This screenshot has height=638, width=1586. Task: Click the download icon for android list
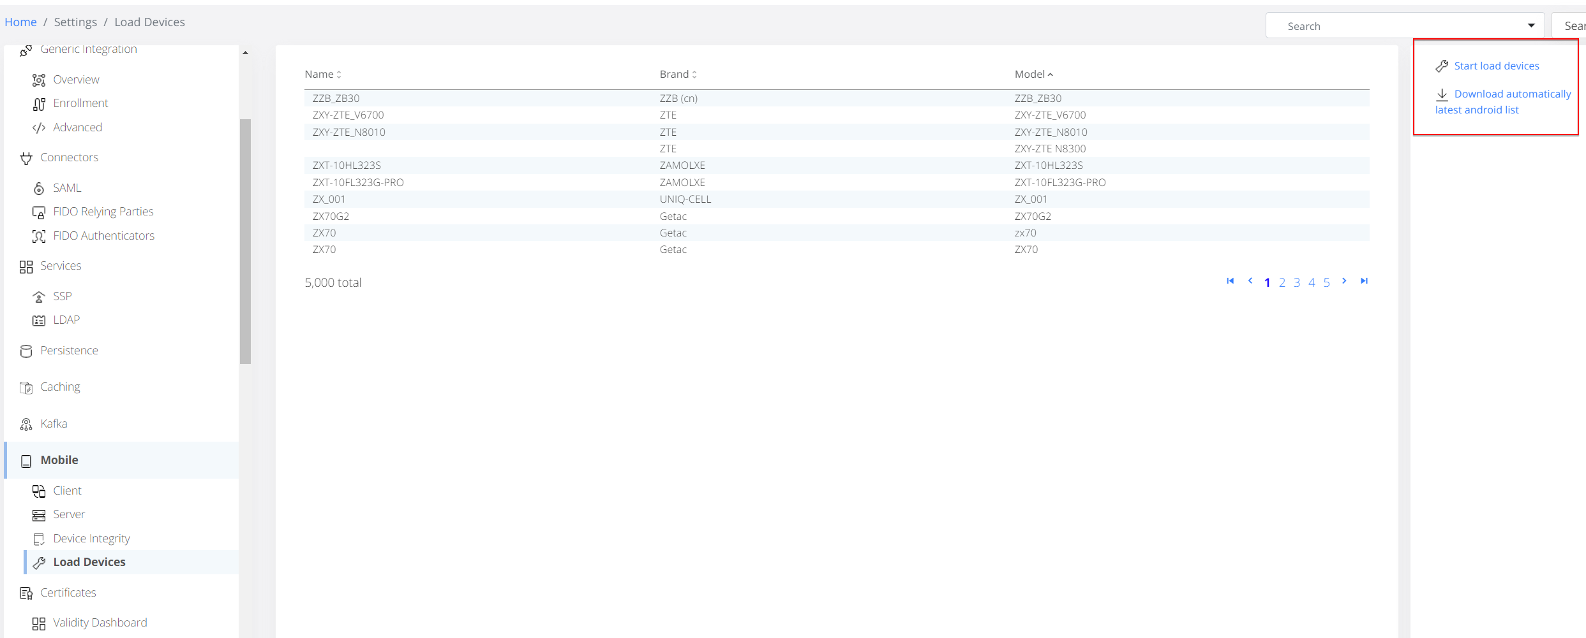point(1442,94)
